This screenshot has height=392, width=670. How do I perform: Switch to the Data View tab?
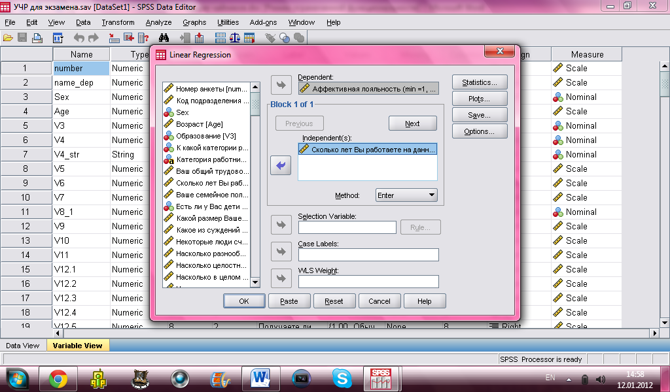[x=23, y=346]
